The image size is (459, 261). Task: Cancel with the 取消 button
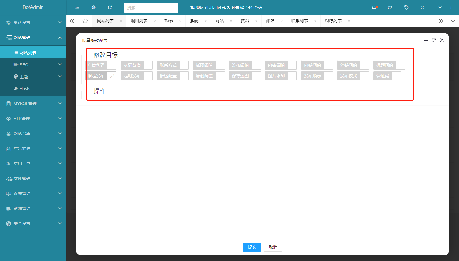pos(273,247)
